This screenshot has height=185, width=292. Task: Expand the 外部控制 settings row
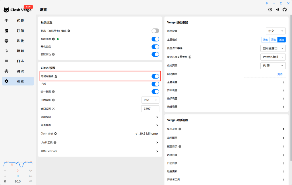(157, 117)
